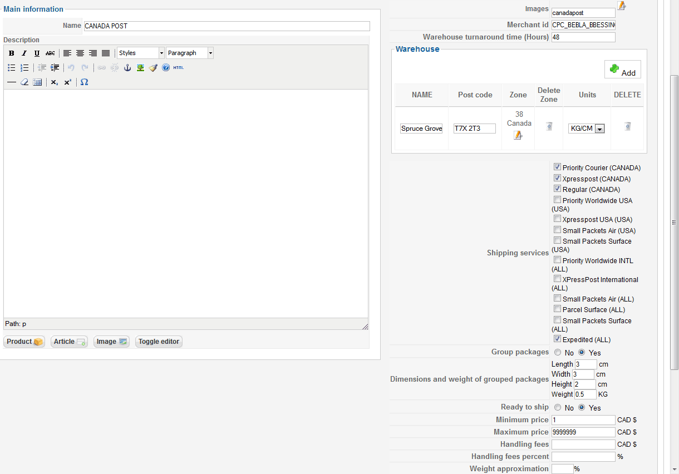Apply strikethrough (ABC) formatting
Viewport: 679px width, 474px height.
(50, 53)
